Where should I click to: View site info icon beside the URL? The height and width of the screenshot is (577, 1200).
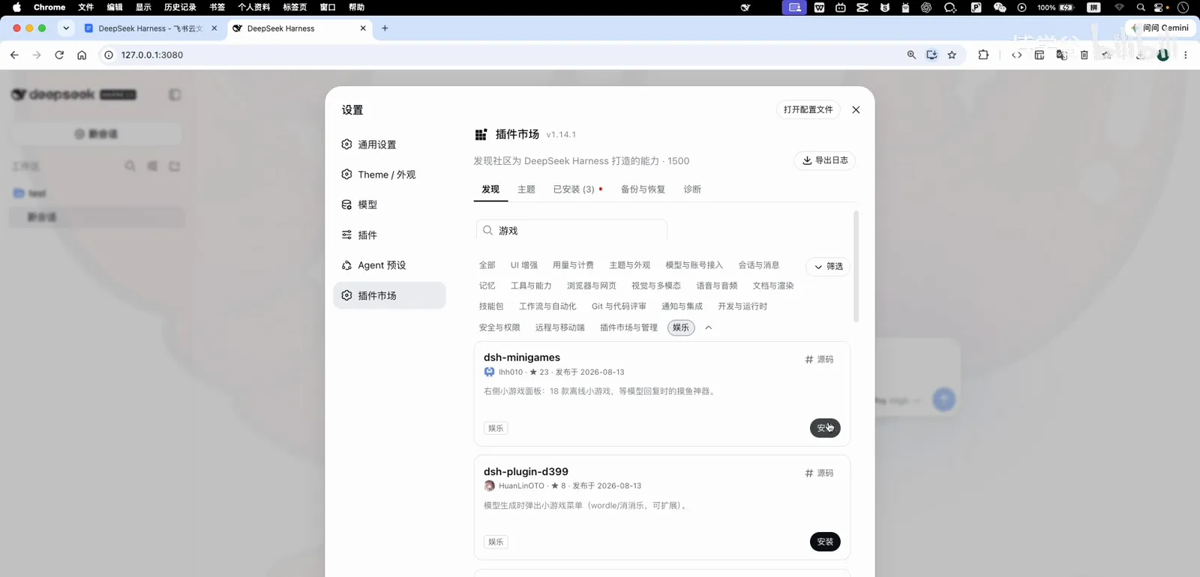[x=109, y=55]
